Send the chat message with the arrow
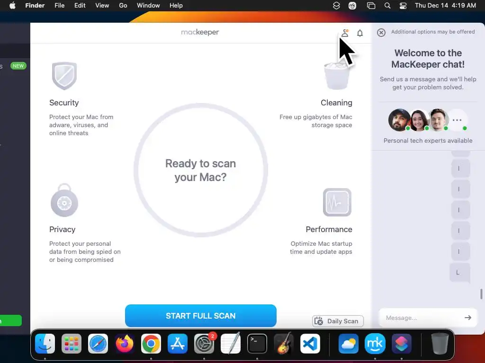The height and width of the screenshot is (363, 485). pos(468,317)
